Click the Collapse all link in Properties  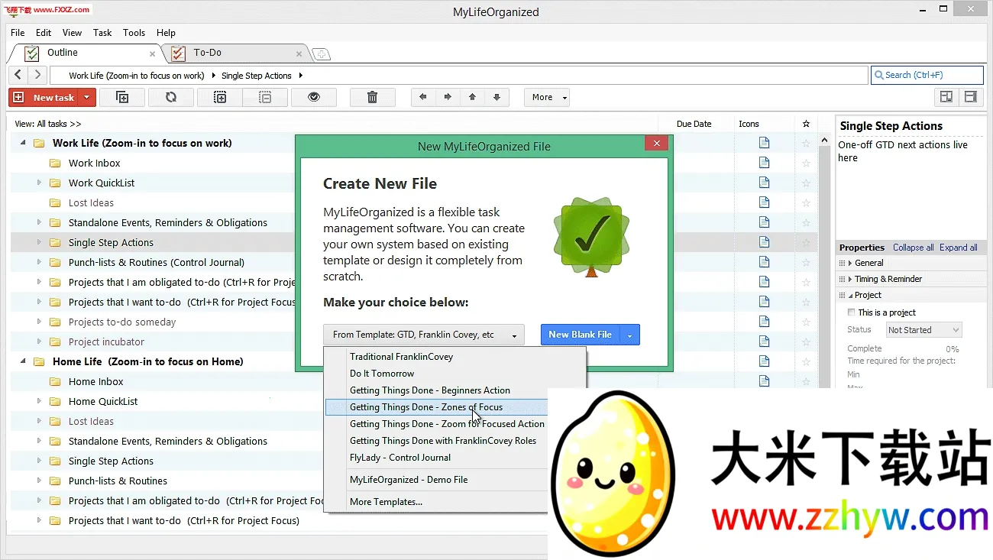913,247
